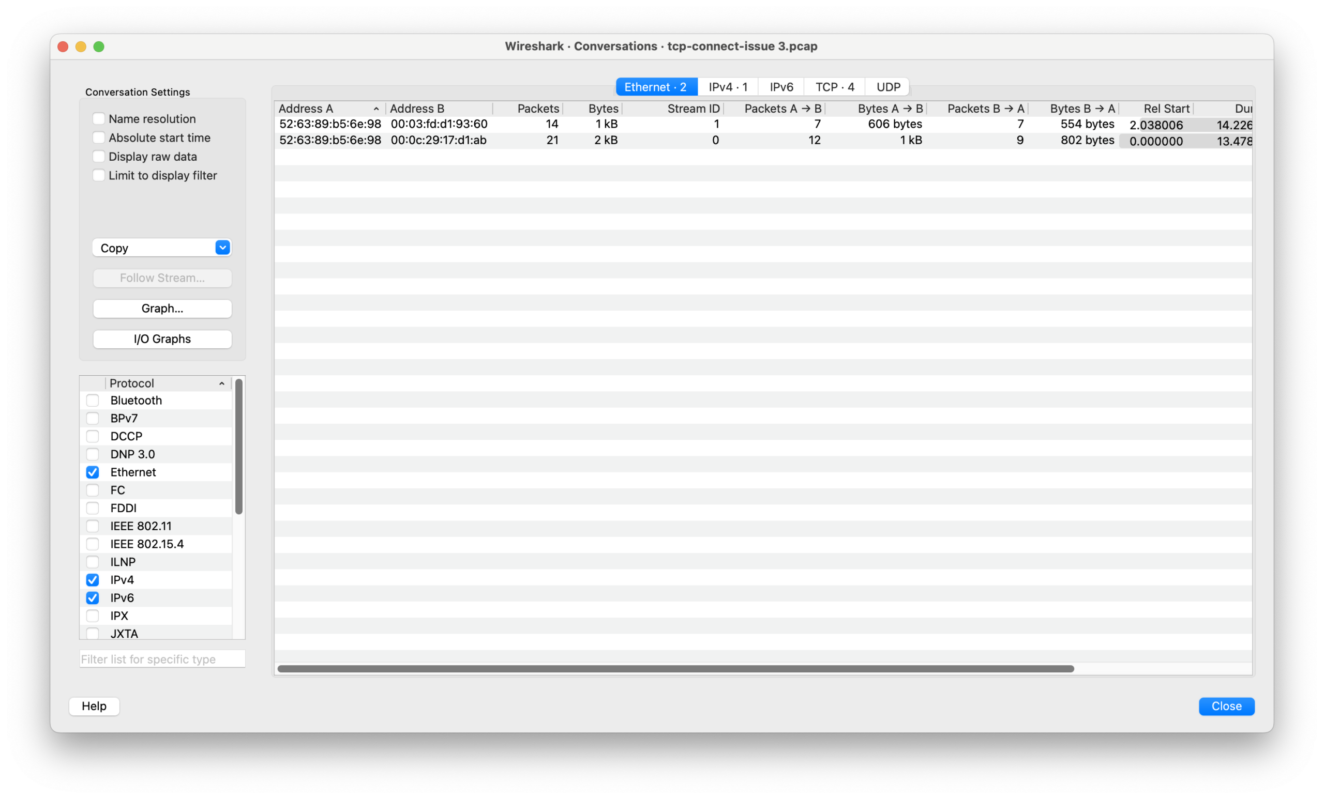Switch to the IPv4 · 1 tab
1324x799 pixels.
point(728,87)
